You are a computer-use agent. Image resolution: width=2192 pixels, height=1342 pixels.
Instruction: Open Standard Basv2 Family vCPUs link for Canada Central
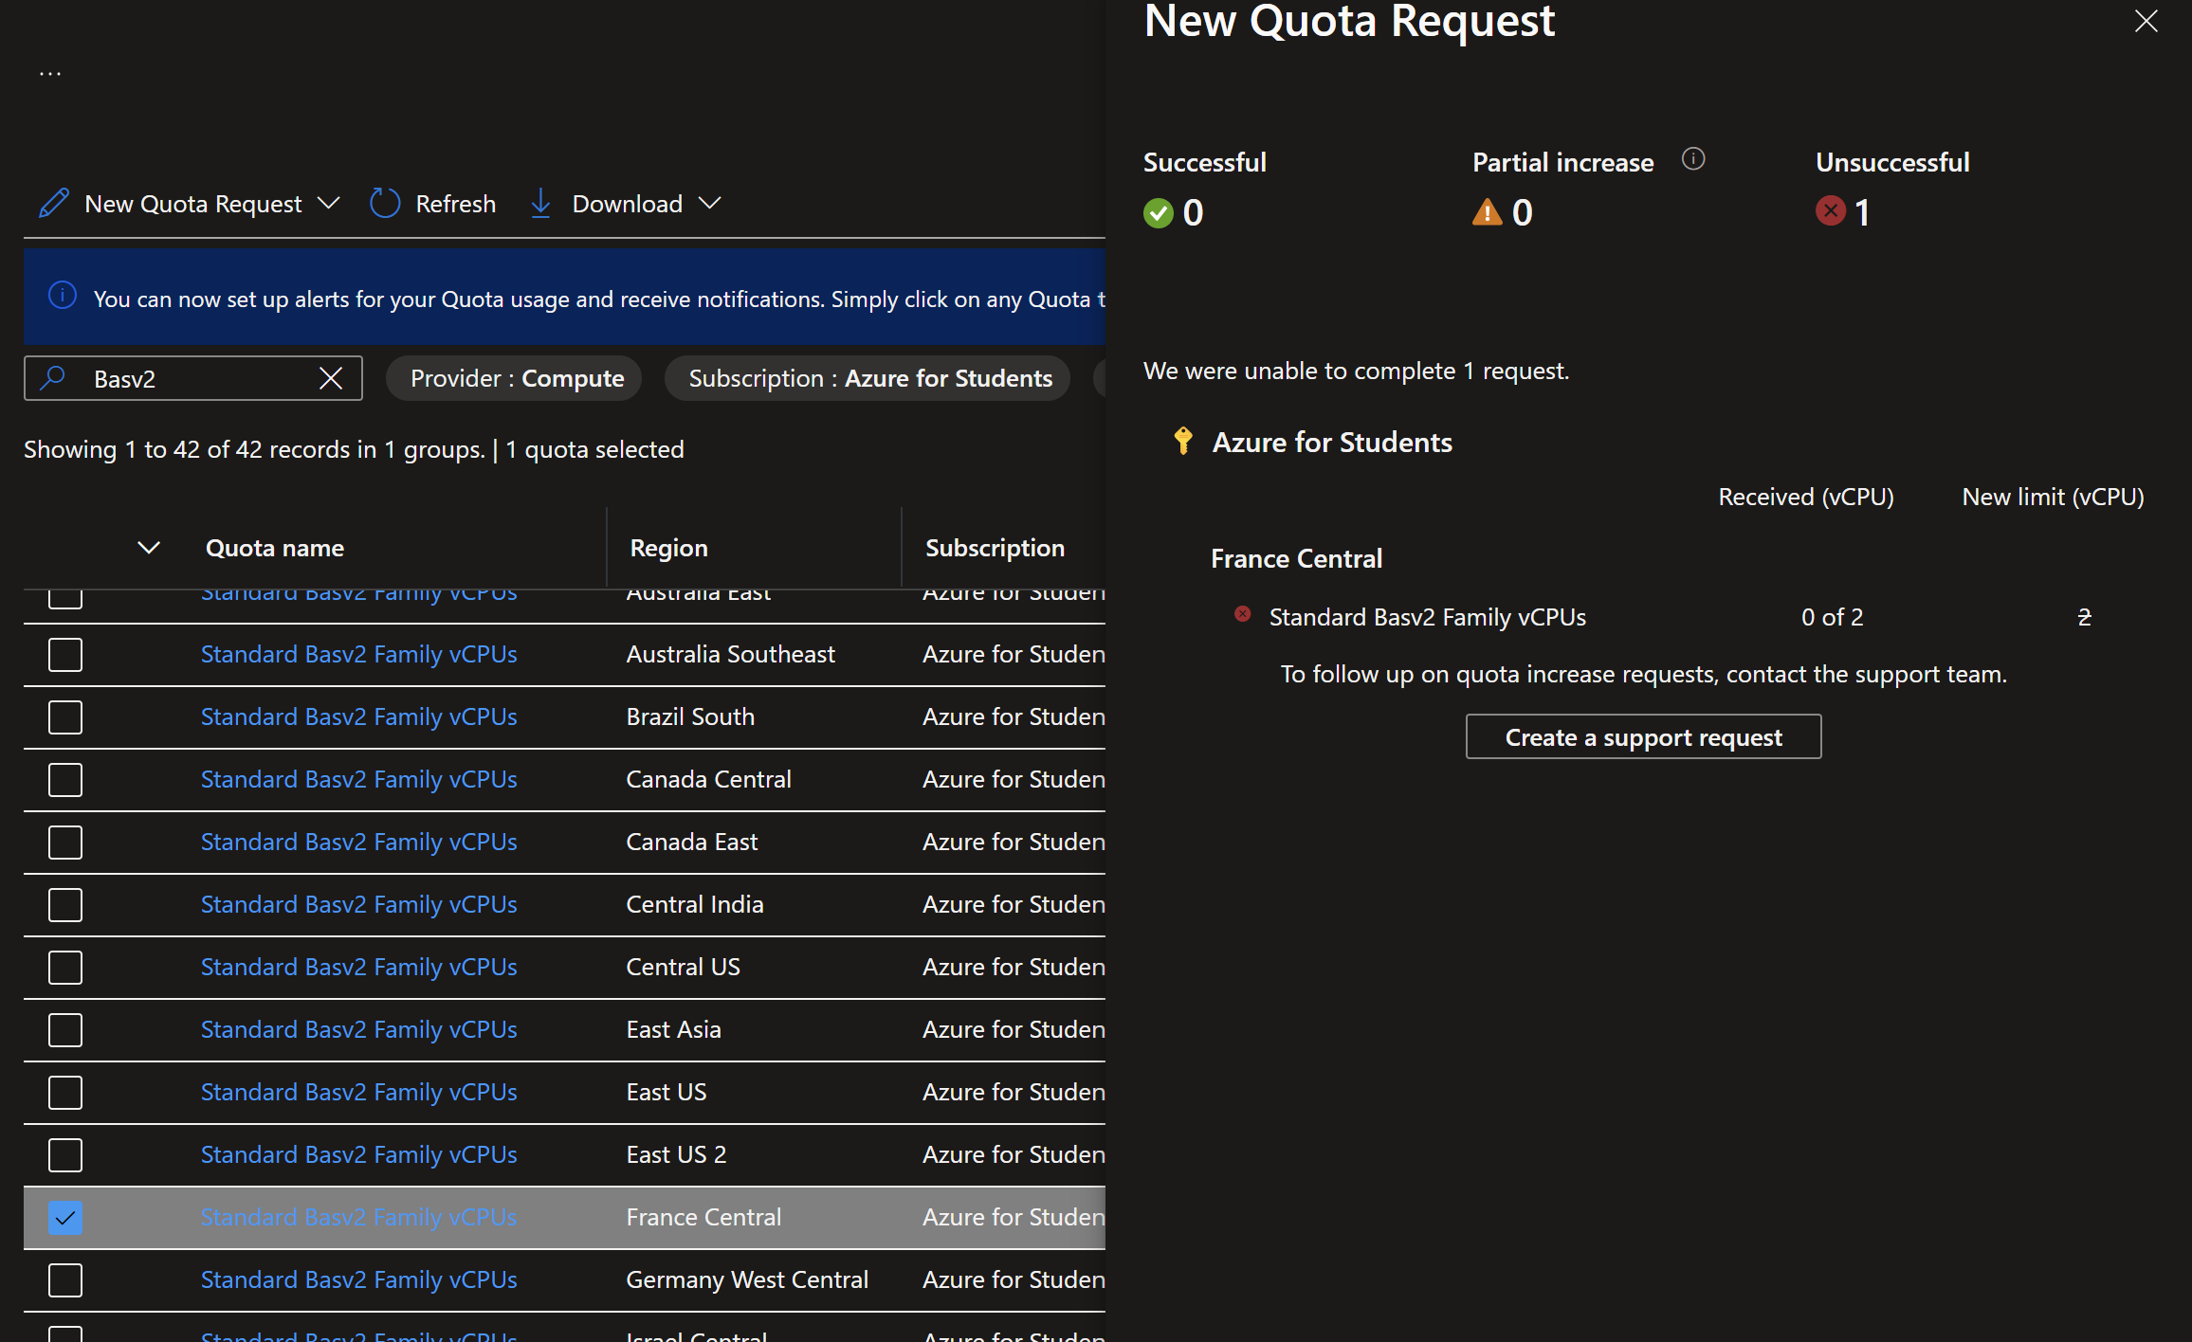[359, 780]
